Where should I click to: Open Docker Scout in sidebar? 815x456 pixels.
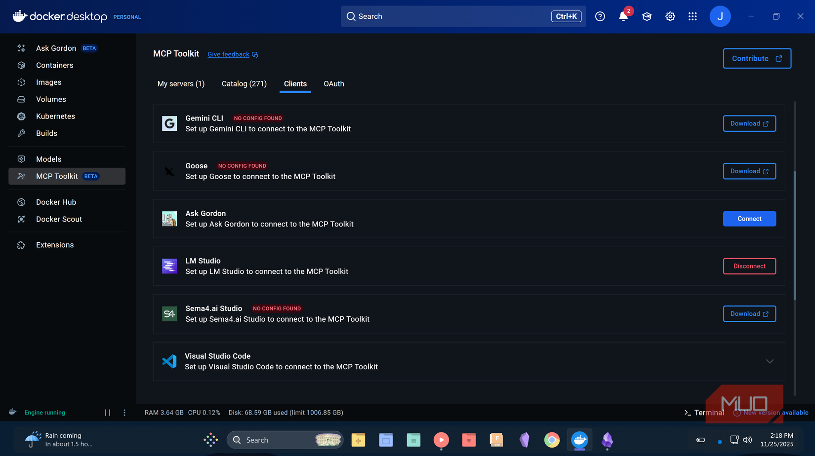tap(67, 219)
